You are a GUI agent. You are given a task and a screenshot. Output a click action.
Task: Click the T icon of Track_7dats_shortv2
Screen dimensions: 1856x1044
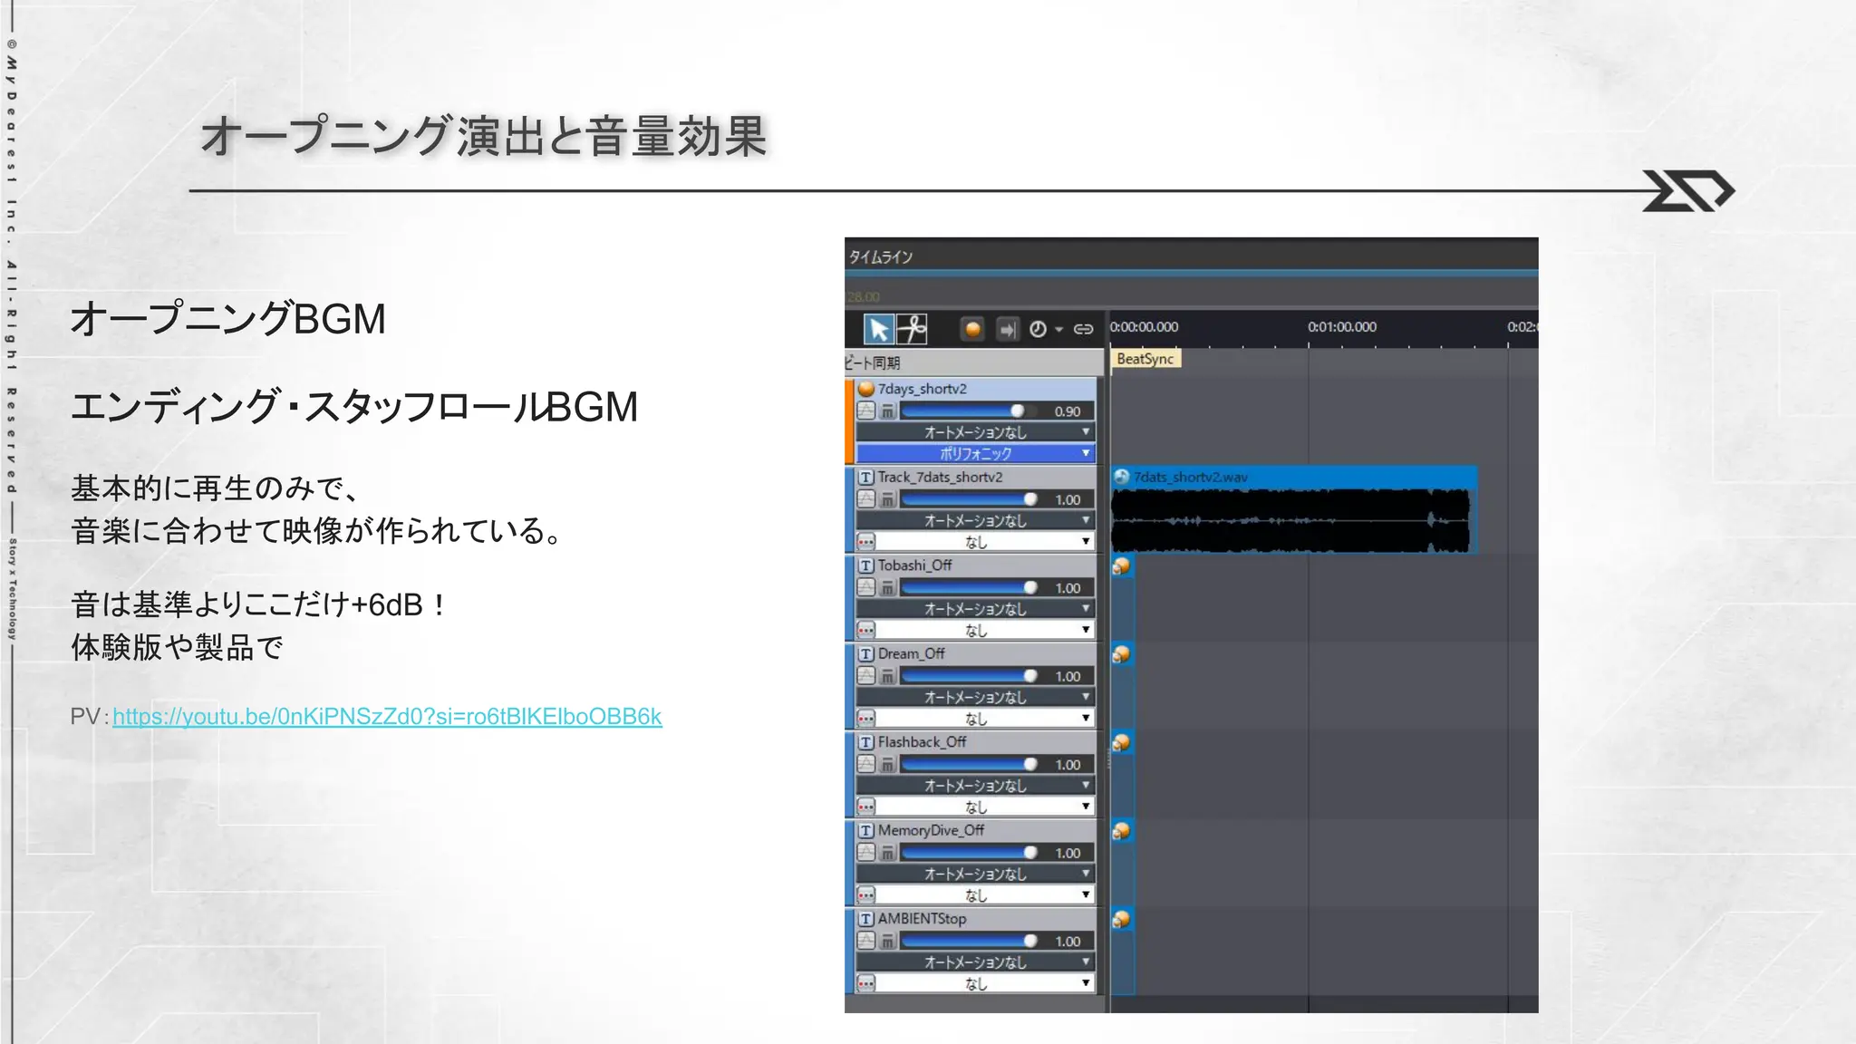click(866, 477)
